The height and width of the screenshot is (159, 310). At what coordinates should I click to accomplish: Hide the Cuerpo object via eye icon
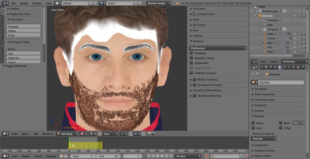295,38
